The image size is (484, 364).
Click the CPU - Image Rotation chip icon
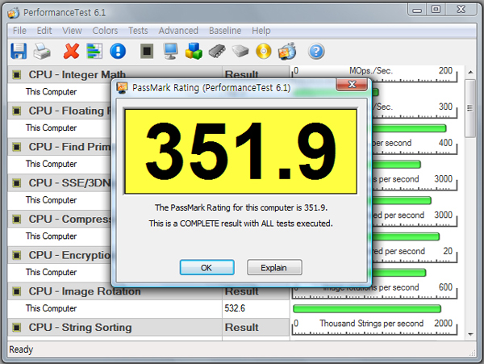(17, 291)
